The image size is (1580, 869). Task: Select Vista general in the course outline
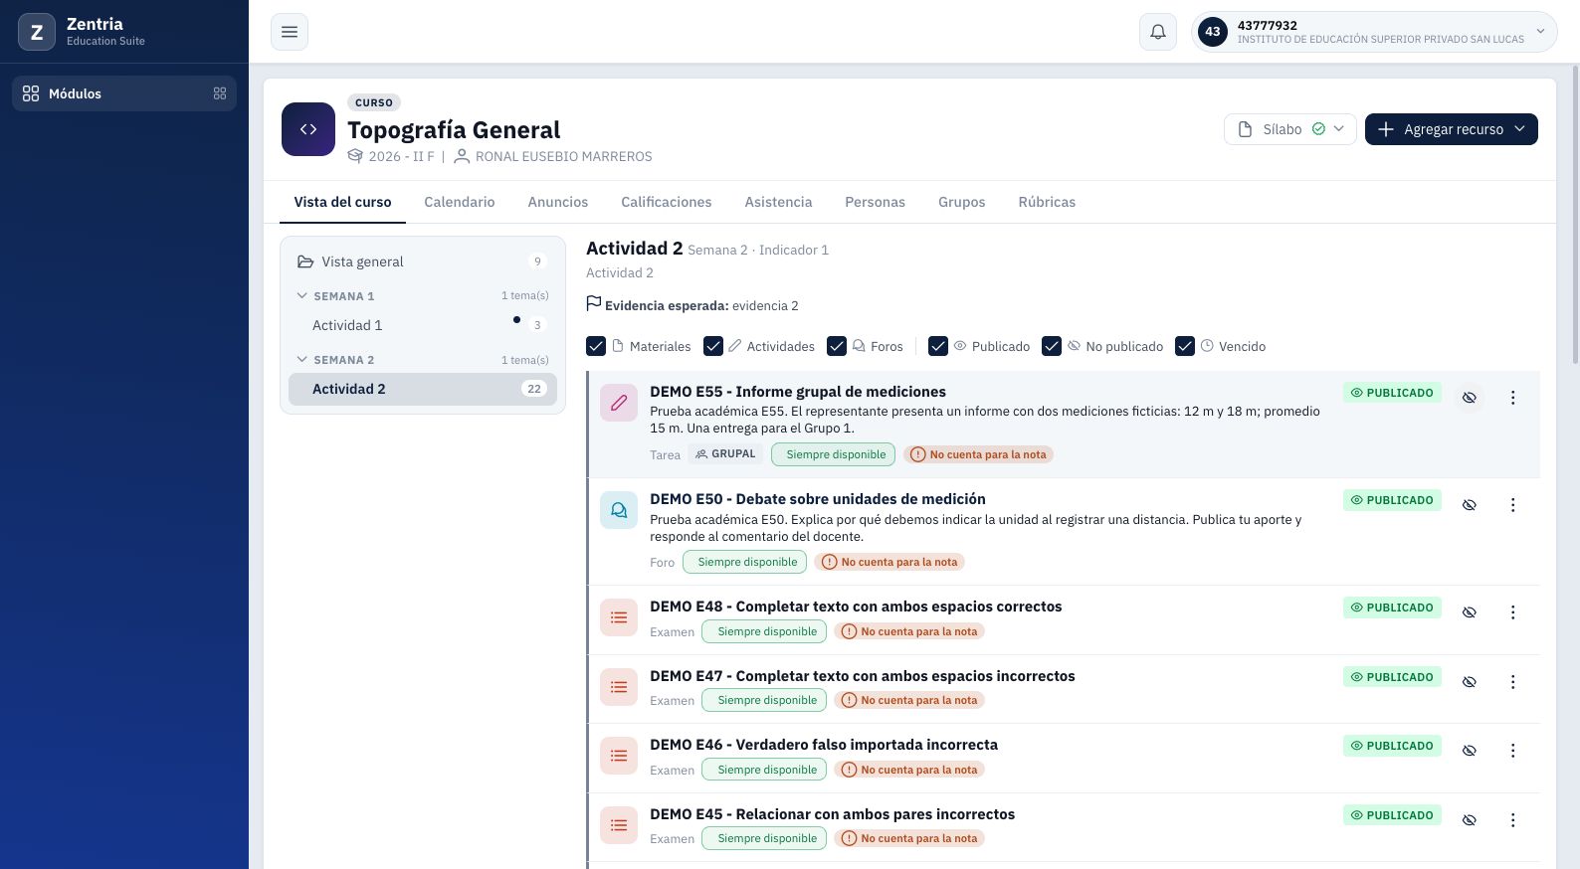[423, 261]
